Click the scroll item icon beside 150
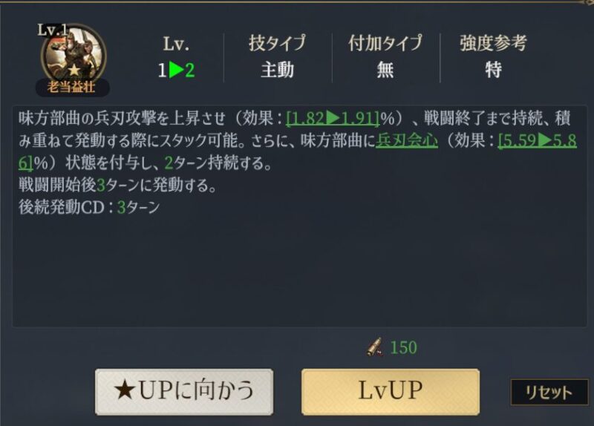The height and width of the screenshot is (426, 594). (376, 347)
